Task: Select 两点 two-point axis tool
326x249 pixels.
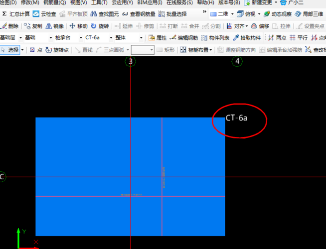Action: click(x=277, y=38)
